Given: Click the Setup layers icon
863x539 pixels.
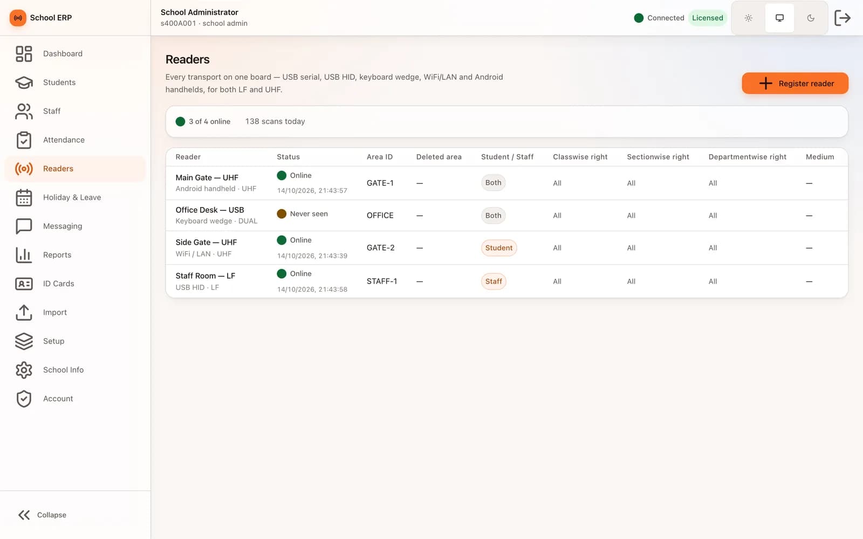Looking at the screenshot, I should pyautogui.click(x=24, y=341).
